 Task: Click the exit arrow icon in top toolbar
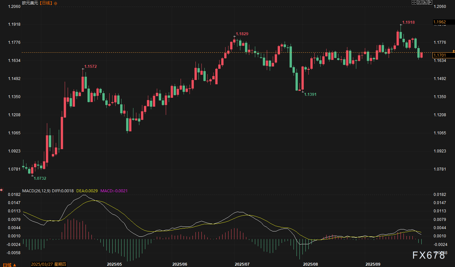pos(430,2)
